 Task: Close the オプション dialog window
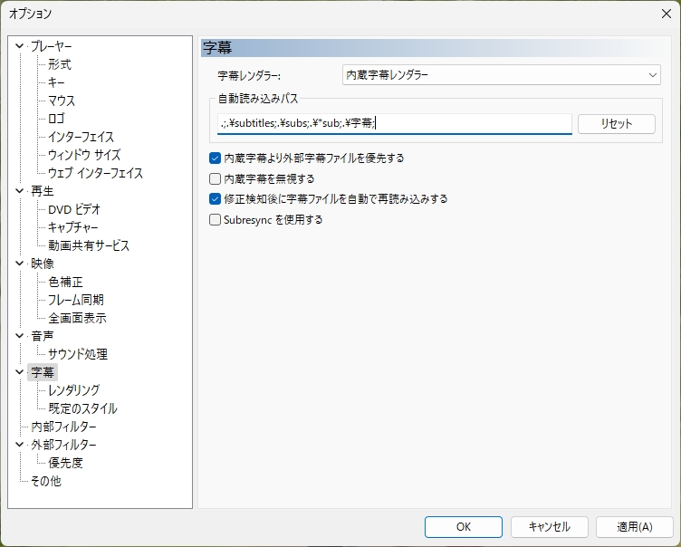point(667,14)
